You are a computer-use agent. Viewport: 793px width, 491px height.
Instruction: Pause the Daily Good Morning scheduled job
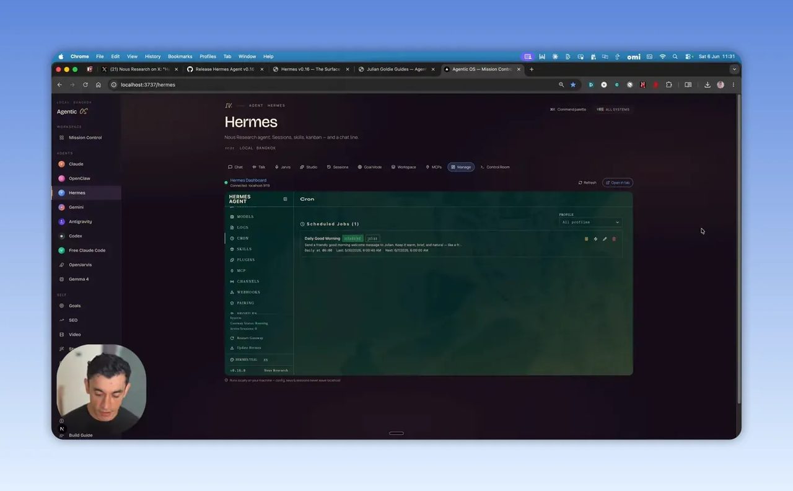pyautogui.click(x=586, y=239)
